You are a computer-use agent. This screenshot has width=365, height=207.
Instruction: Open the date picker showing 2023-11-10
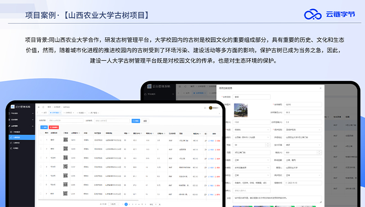coord(303,183)
